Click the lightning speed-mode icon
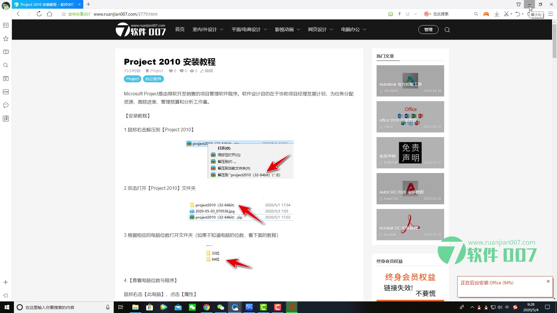557x313 pixels. pos(399,14)
